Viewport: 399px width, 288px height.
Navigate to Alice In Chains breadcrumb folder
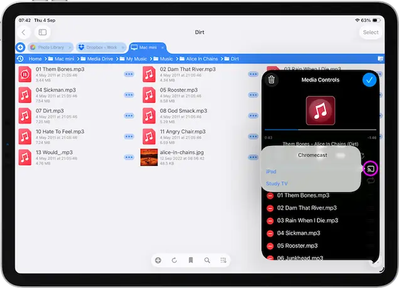201,59
